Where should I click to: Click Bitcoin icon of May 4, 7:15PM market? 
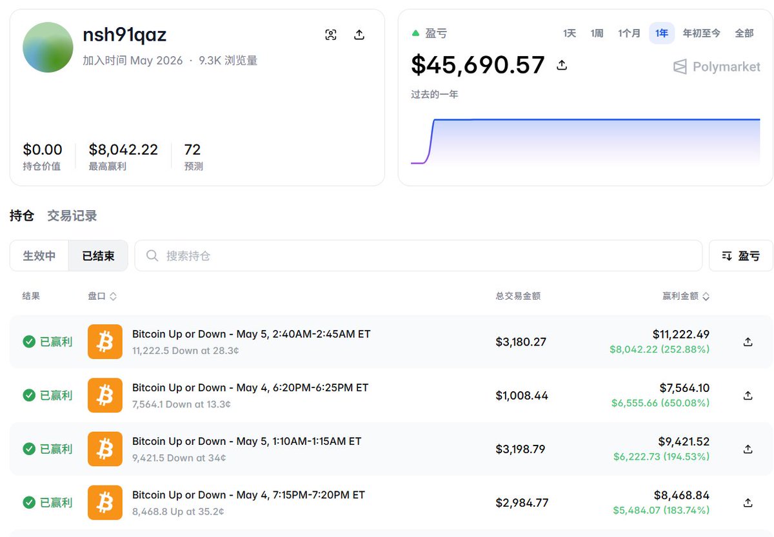pos(105,502)
